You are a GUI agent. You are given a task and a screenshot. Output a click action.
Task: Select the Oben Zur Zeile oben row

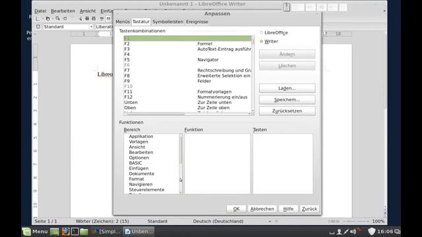coord(187,108)
